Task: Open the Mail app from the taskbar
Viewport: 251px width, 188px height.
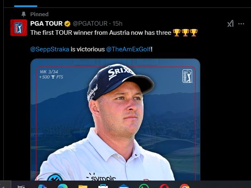Action: pyautogui.click(x=124, y=186)
